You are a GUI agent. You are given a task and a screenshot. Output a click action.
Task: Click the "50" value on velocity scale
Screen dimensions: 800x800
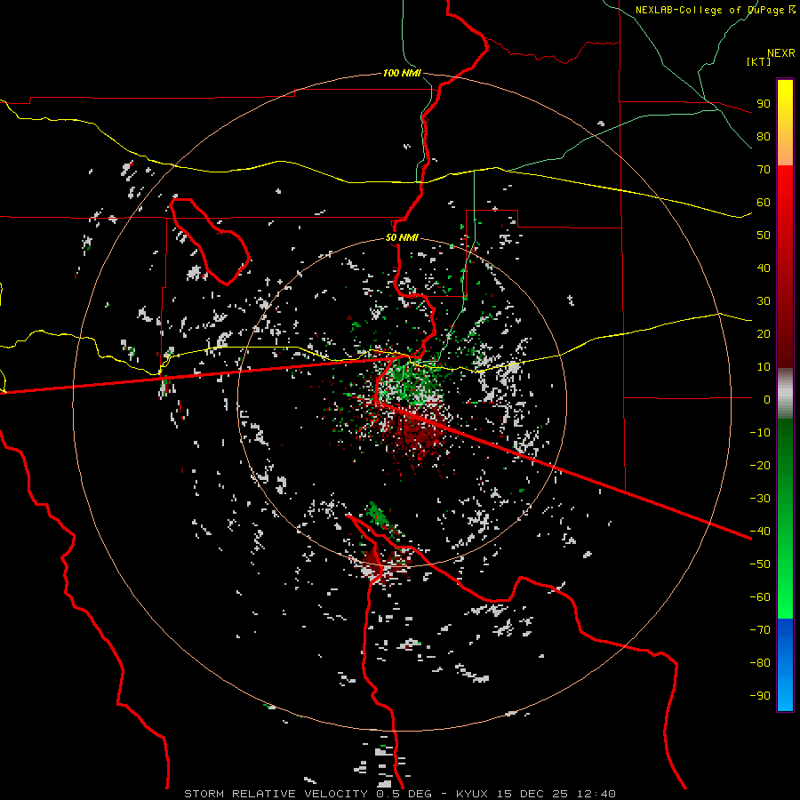(x=764, y=236)
